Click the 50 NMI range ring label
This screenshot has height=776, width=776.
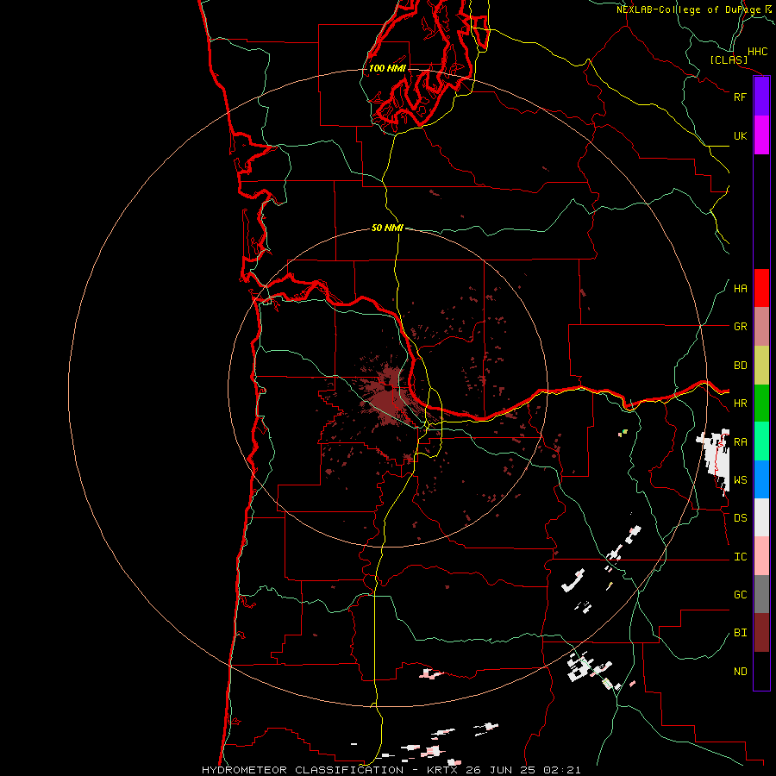387,228
